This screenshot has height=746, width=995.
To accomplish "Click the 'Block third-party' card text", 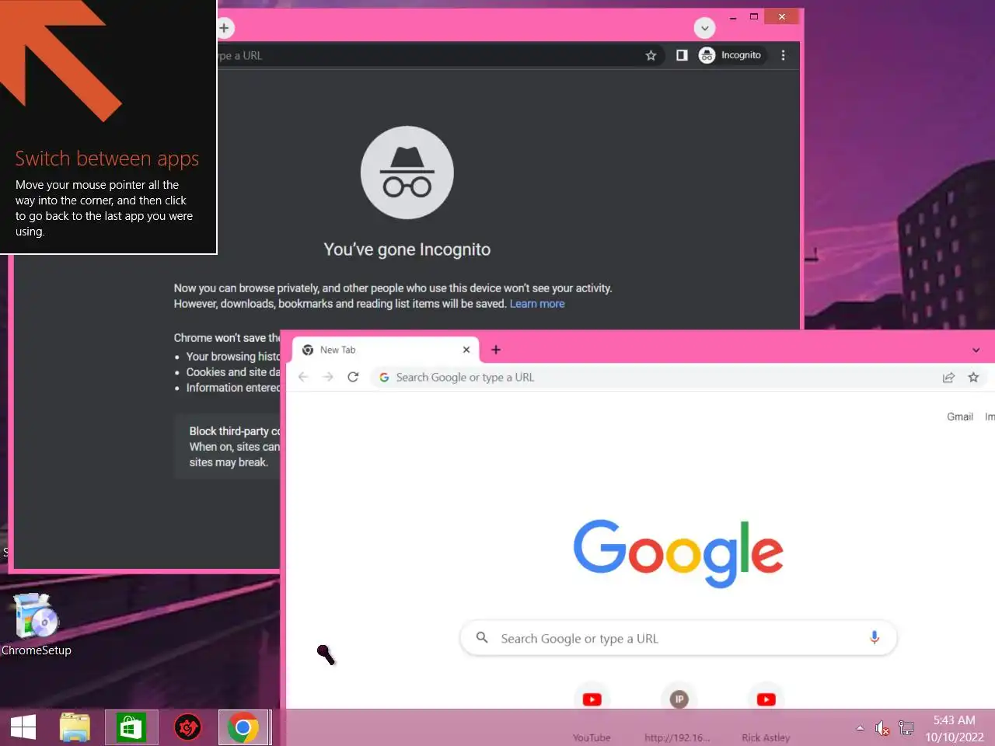I will point(235,431).
